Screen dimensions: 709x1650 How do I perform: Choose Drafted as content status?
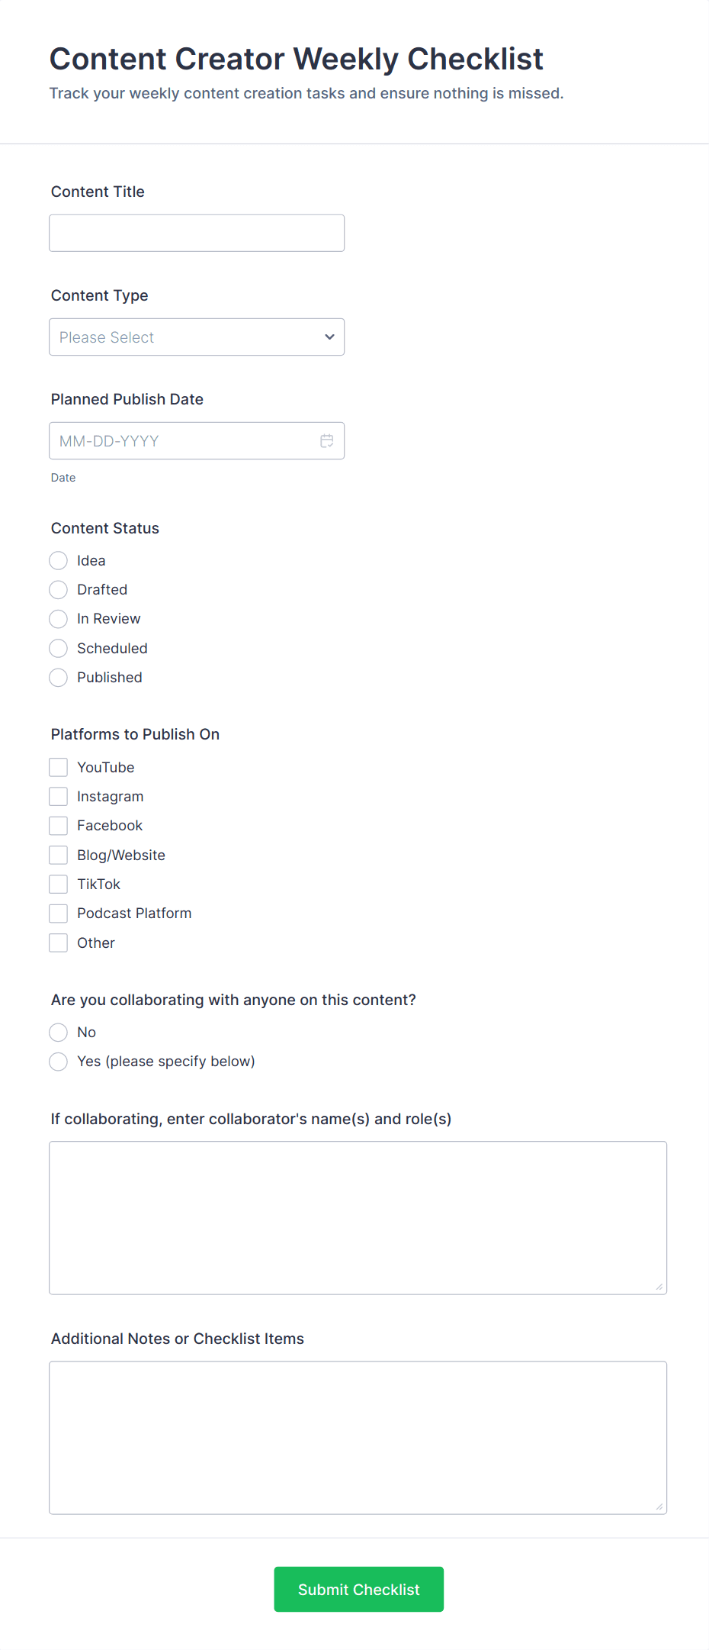pyautogui.click(x=59, y=590)
